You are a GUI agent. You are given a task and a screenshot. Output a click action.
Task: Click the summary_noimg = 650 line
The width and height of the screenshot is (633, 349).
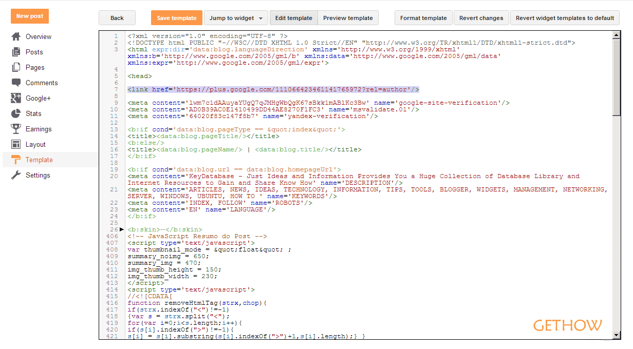coord(169,256)
